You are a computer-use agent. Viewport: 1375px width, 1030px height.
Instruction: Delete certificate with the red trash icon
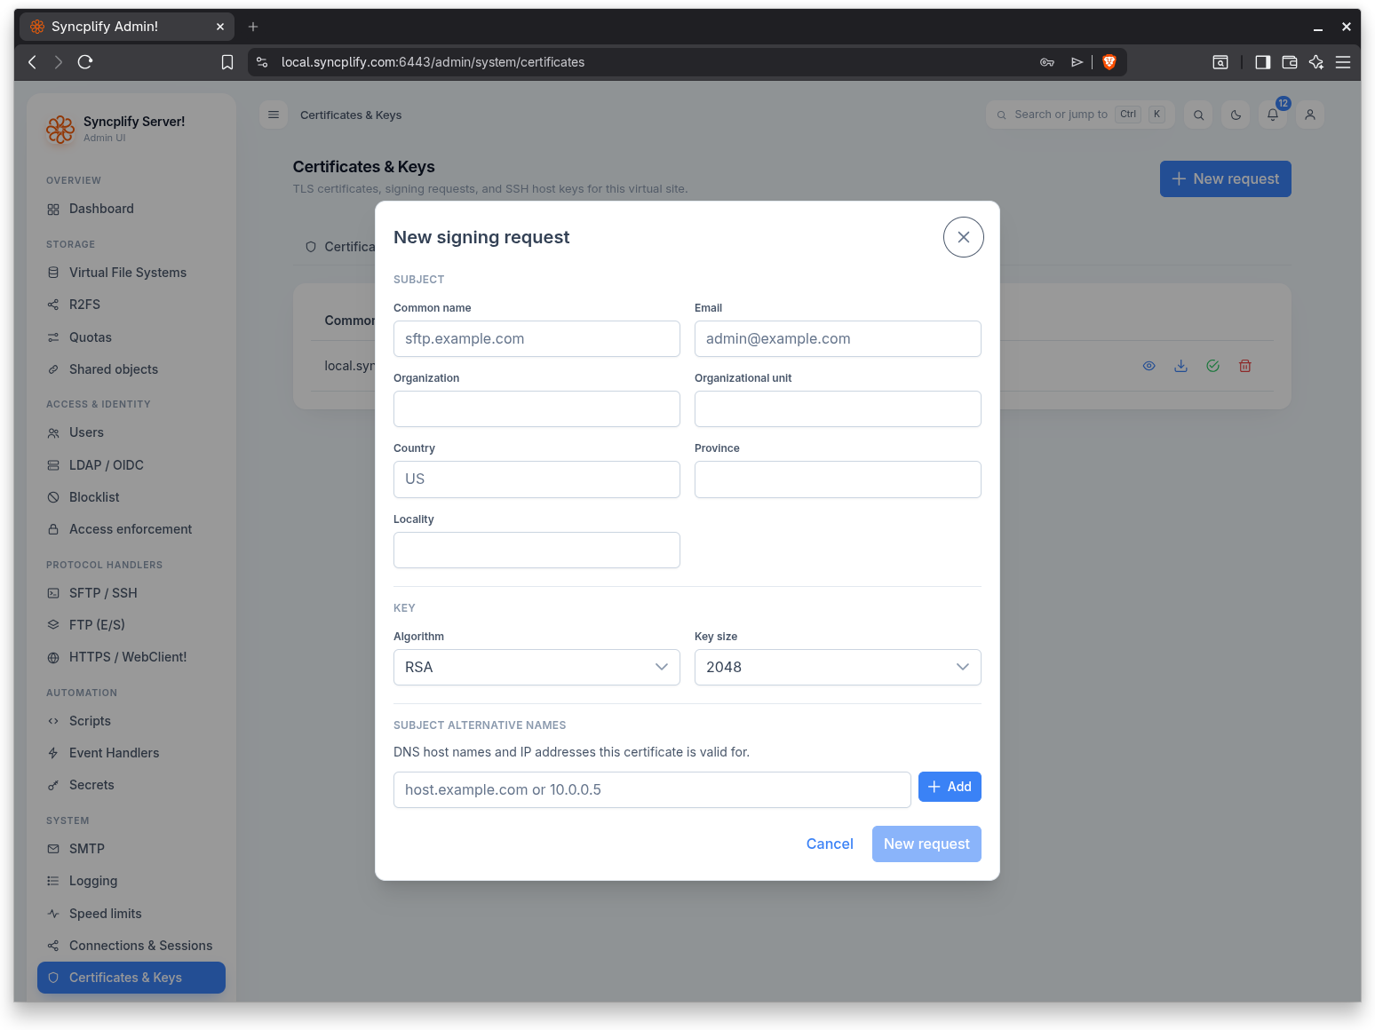[x=1244, y=366]
